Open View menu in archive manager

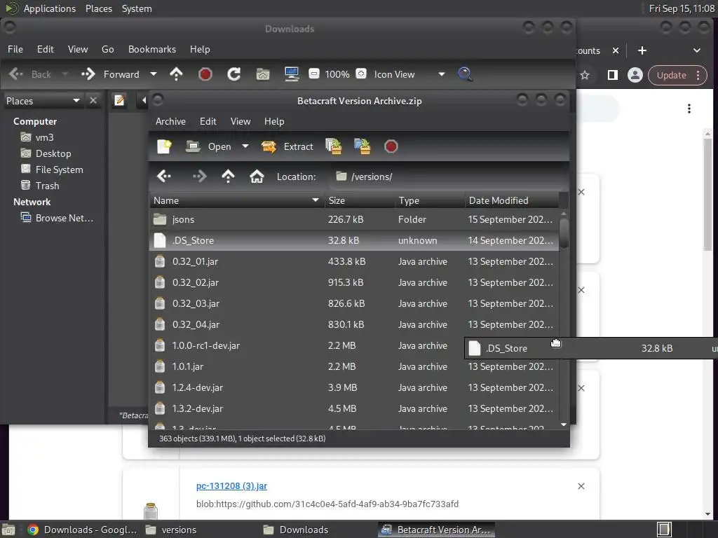click(241, 121)
